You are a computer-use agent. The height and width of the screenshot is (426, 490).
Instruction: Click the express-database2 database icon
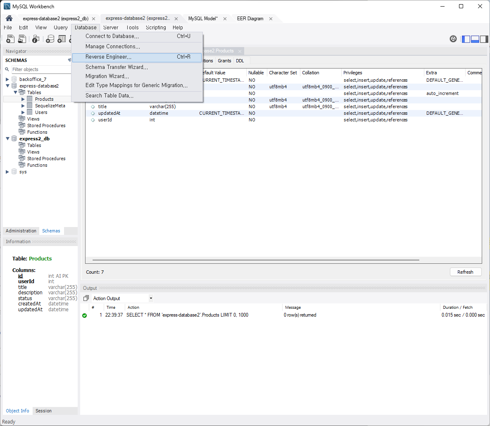tap(14, 85)
